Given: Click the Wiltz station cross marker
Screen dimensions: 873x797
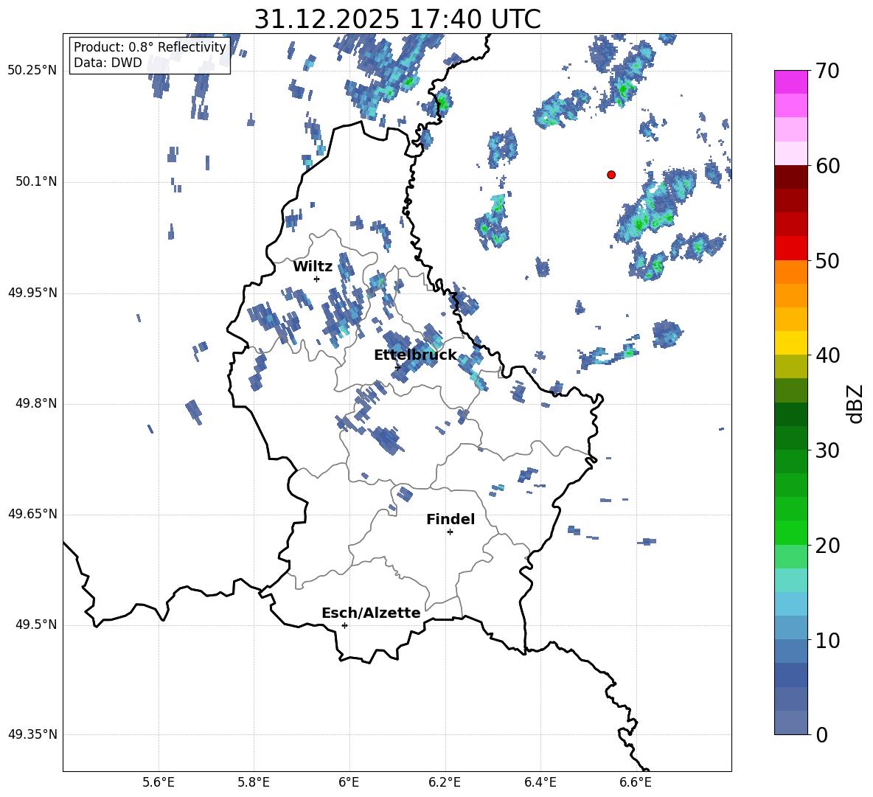Looking at the screenshot, I should click(x=317, y=279).
